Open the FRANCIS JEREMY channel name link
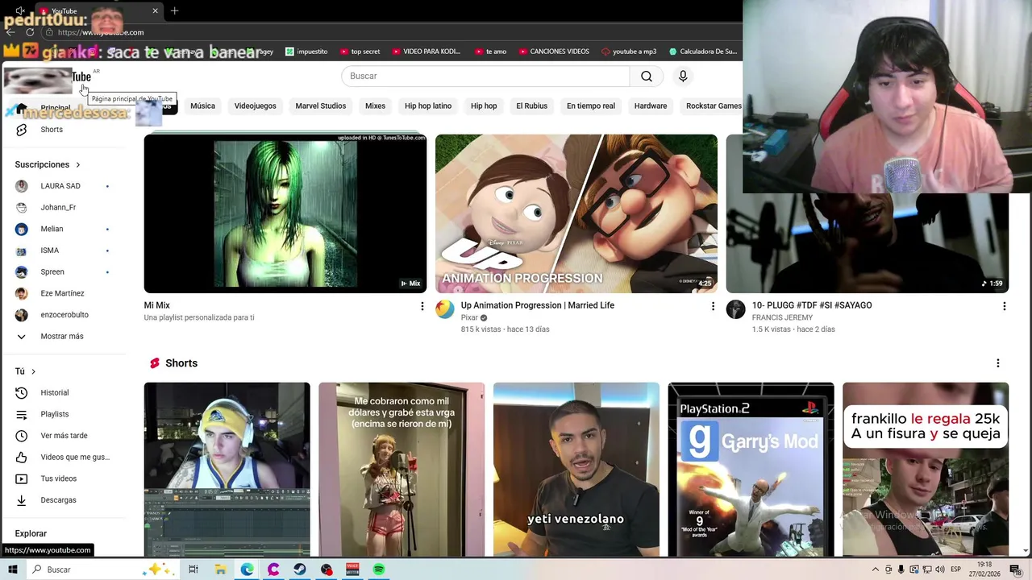The image size is (1032, 580). click(x=782, y=317)
